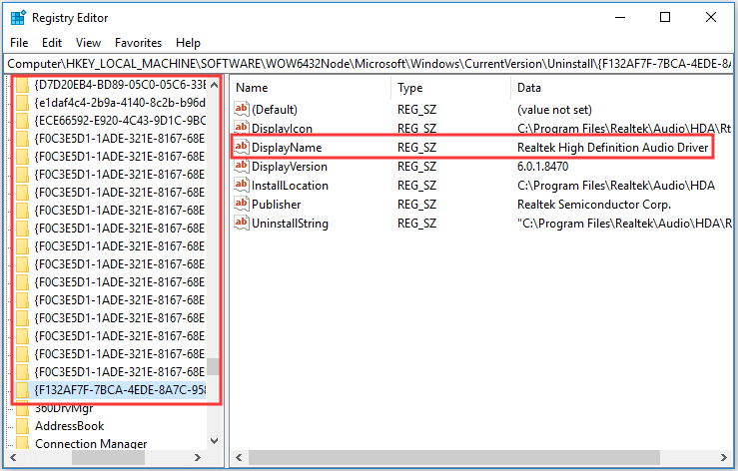Image resolution: width=738 pixels, height=471 pixels.
Task: Select the DisplayName string icon
Action: (241, 148)
